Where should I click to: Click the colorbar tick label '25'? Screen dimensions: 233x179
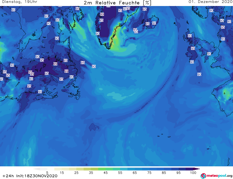tap(76, 173)
